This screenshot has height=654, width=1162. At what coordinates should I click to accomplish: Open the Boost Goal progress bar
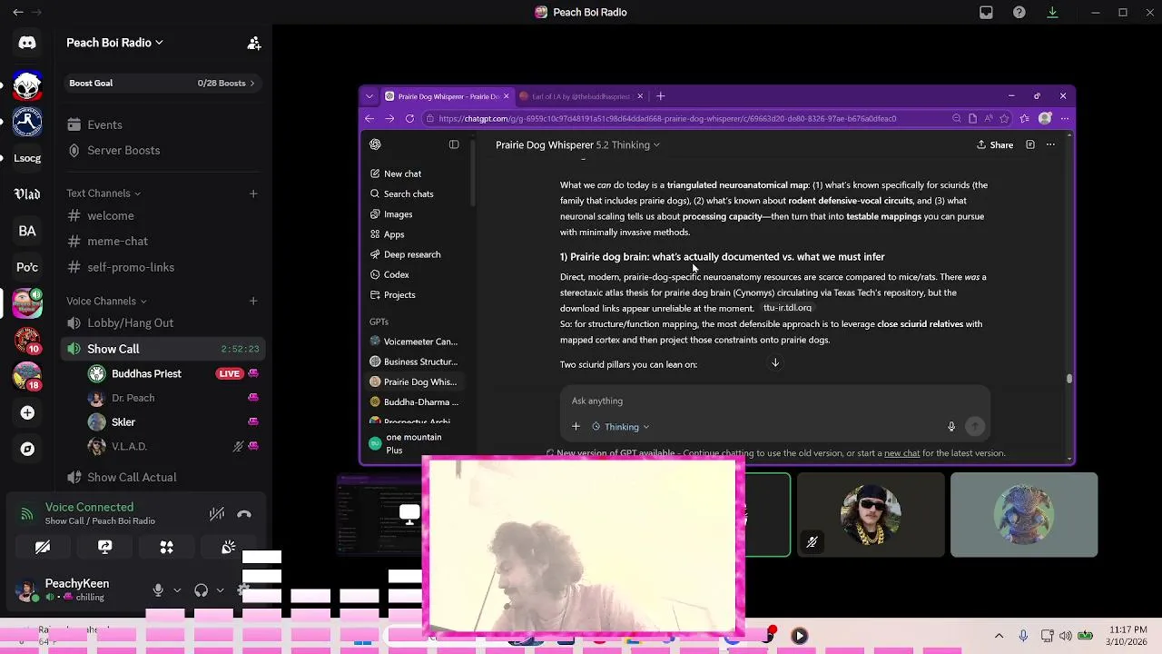163,83
